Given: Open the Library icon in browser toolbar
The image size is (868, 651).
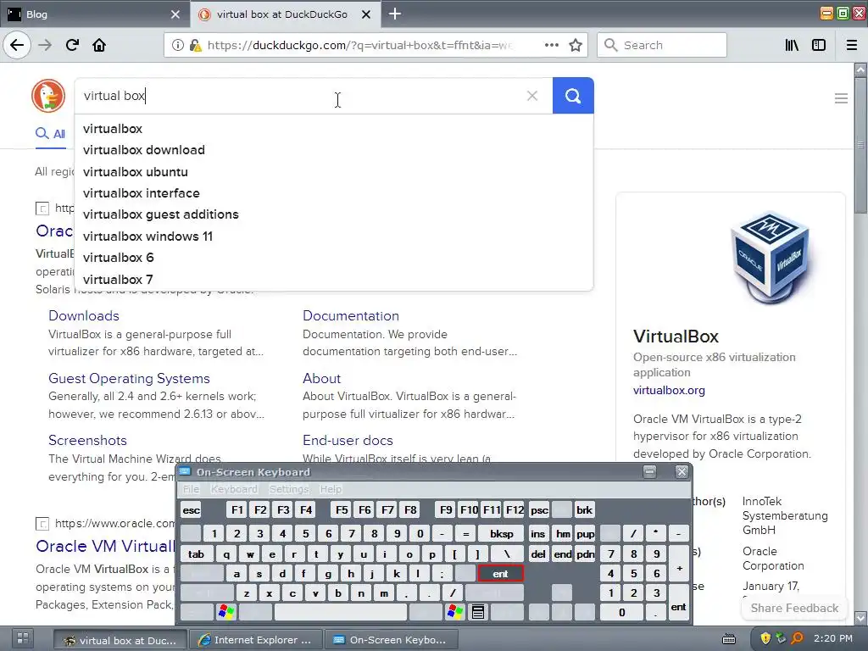Looking at the screenshot, I should [x=792, y=45].
